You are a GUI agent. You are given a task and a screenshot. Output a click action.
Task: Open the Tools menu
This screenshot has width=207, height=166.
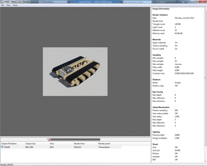[15, 5]
